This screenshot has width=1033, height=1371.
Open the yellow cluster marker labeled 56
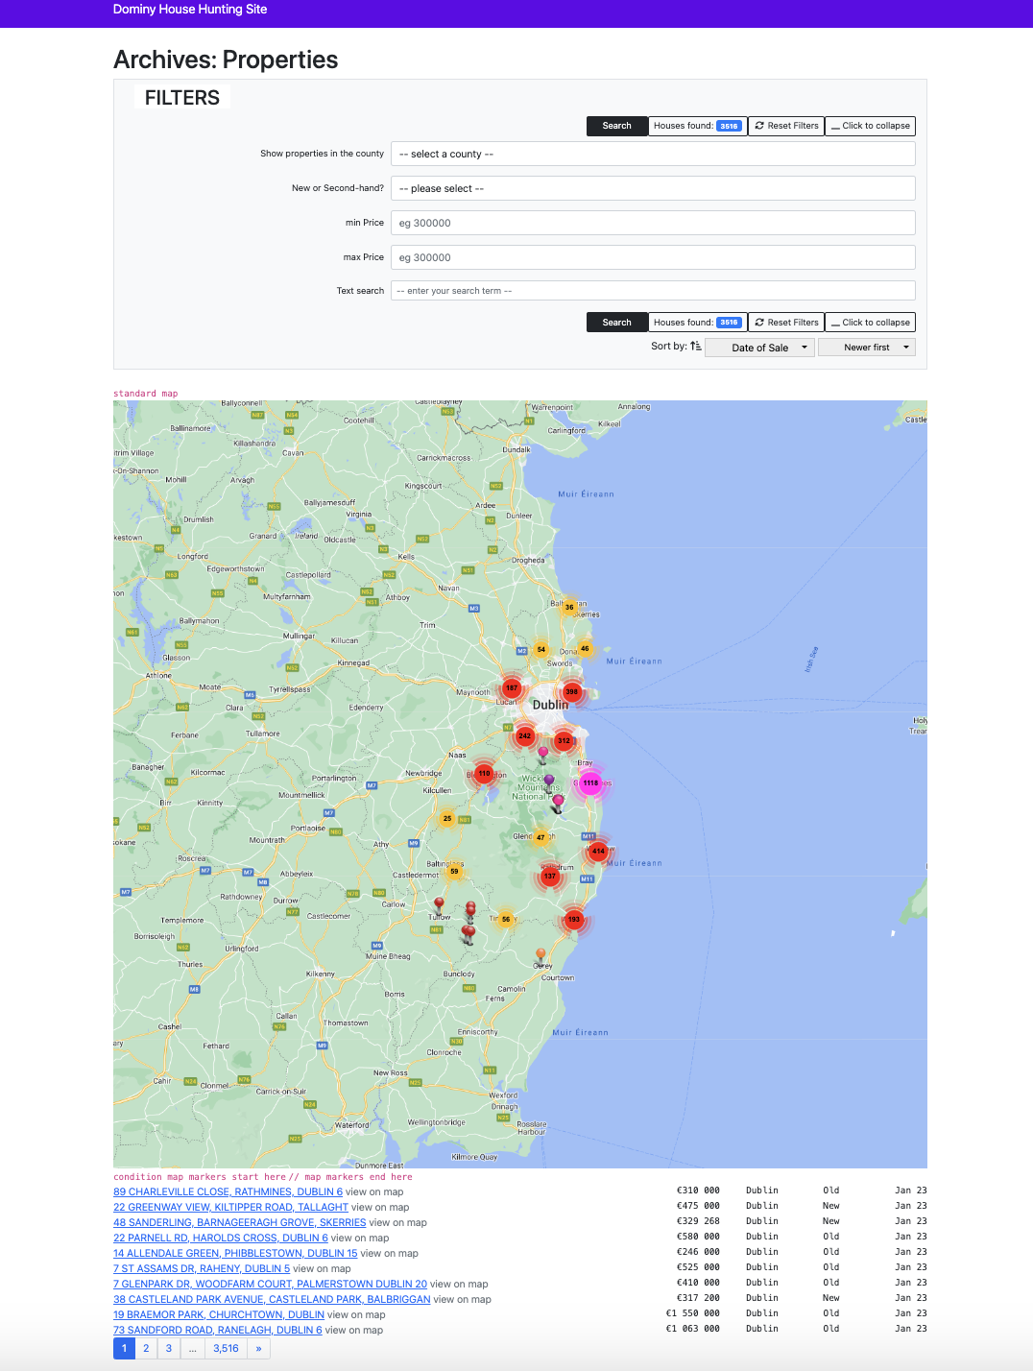click(x=506, y=919)
